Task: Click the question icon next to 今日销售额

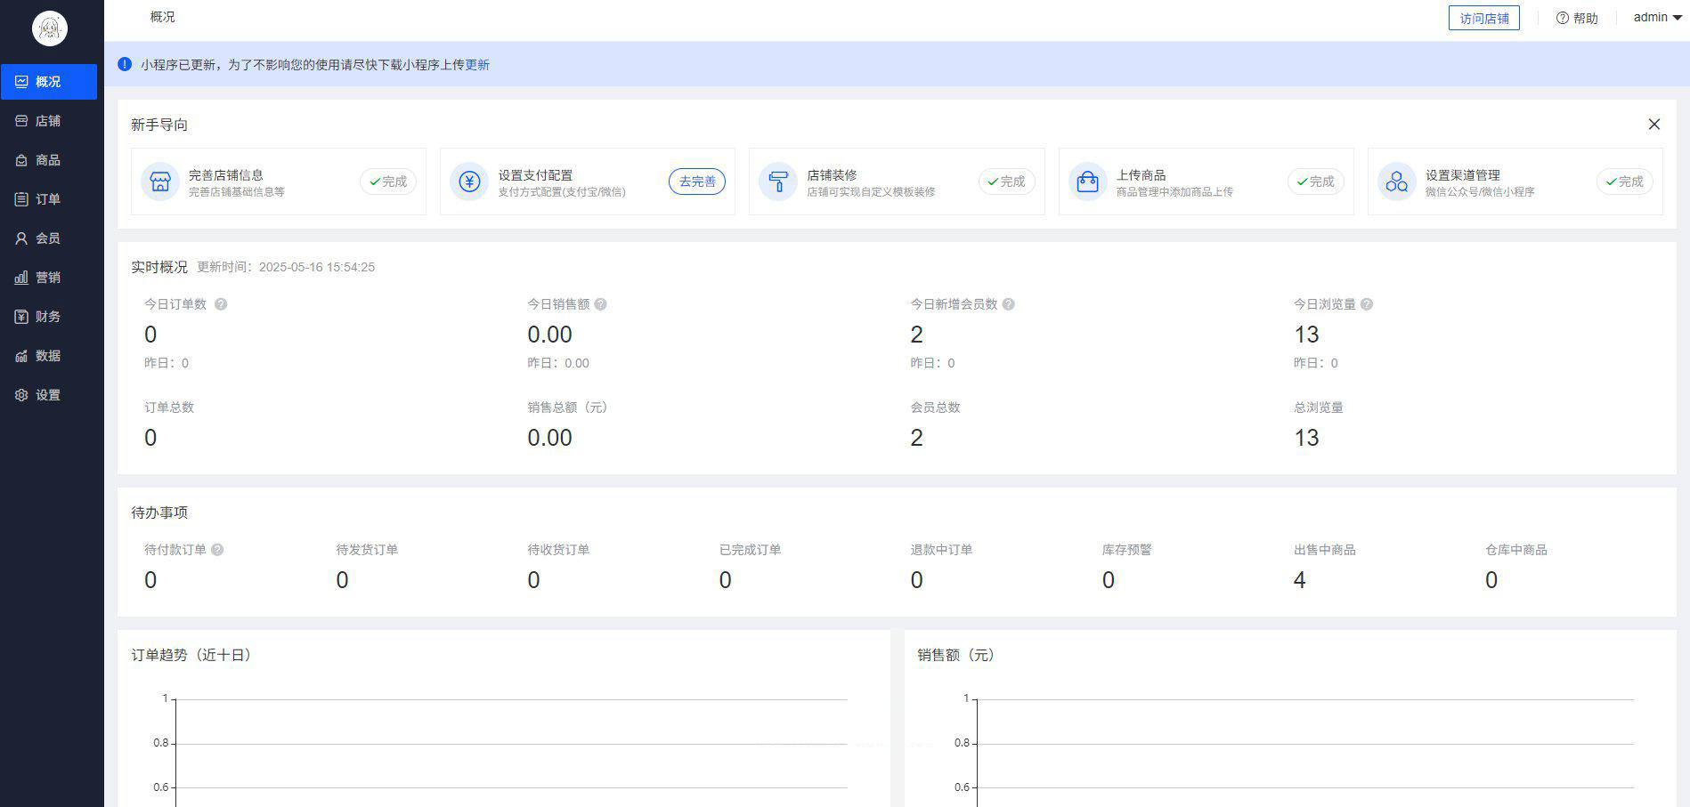Action: click(x=601, y=304)
